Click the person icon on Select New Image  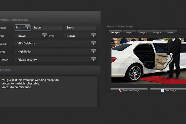tap(120, 90)
